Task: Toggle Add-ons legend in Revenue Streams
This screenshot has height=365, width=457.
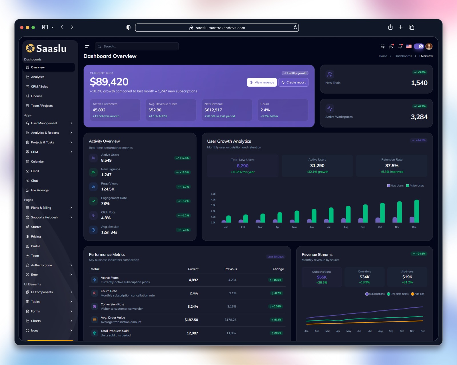Action: pos(418,294)
